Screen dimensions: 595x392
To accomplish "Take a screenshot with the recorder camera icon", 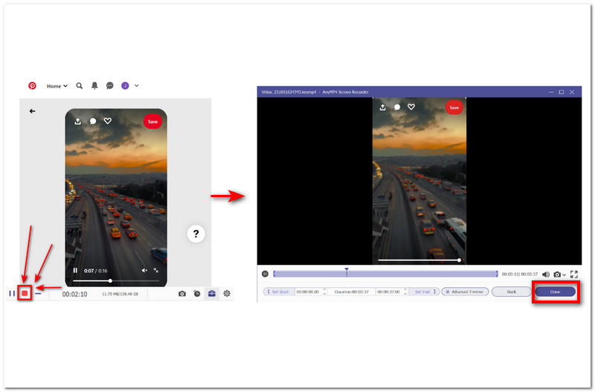I will [182, 294].
